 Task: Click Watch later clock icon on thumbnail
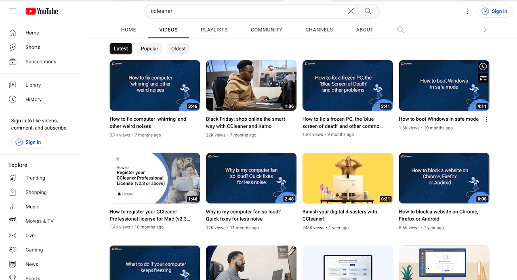(x=483, y=67)
